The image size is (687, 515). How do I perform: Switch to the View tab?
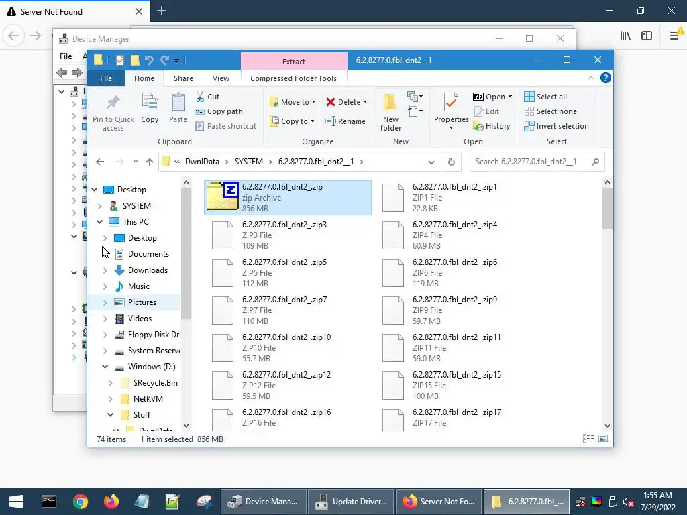221,78
